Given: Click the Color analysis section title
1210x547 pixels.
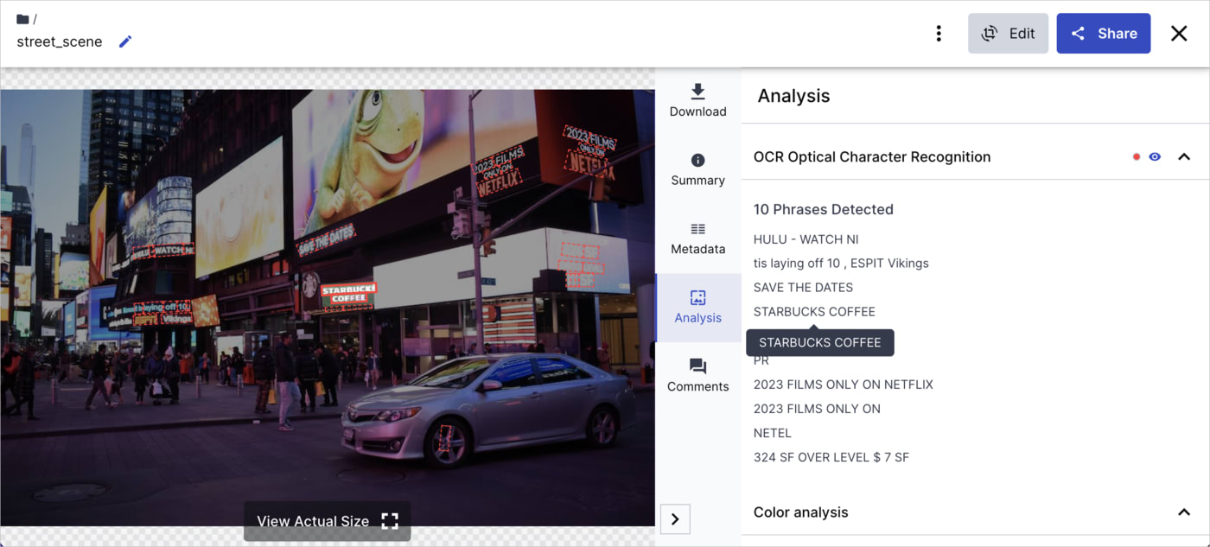Looking at the screenshot, I should click(x=801, y=512).
